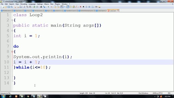
Task: Click 'length : 134' status bar entry
Action: [x=83, y=93]
